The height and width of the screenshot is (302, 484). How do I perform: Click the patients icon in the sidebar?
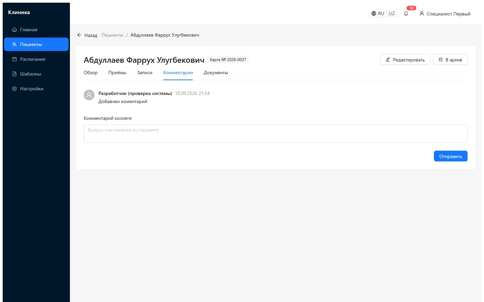(14, 44)
